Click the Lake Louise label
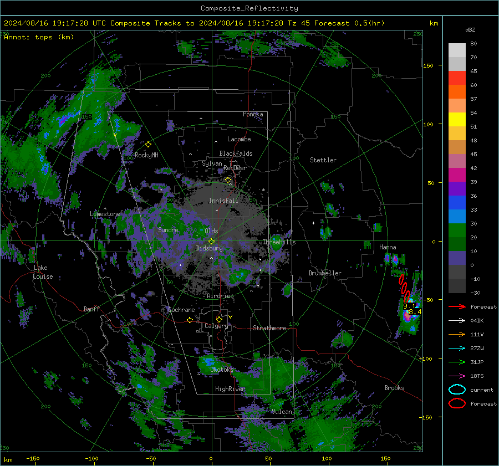This screenshot has height=466, width=499. tap(43, 272)
